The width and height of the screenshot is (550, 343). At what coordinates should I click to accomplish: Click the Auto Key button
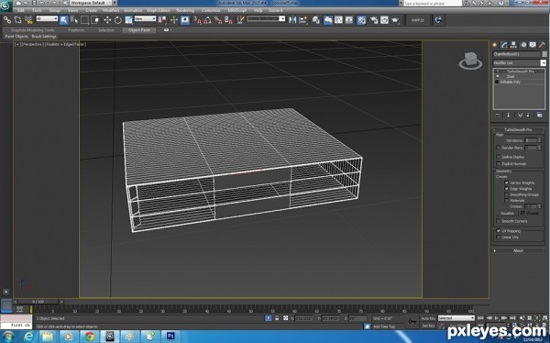pos(428,318)
